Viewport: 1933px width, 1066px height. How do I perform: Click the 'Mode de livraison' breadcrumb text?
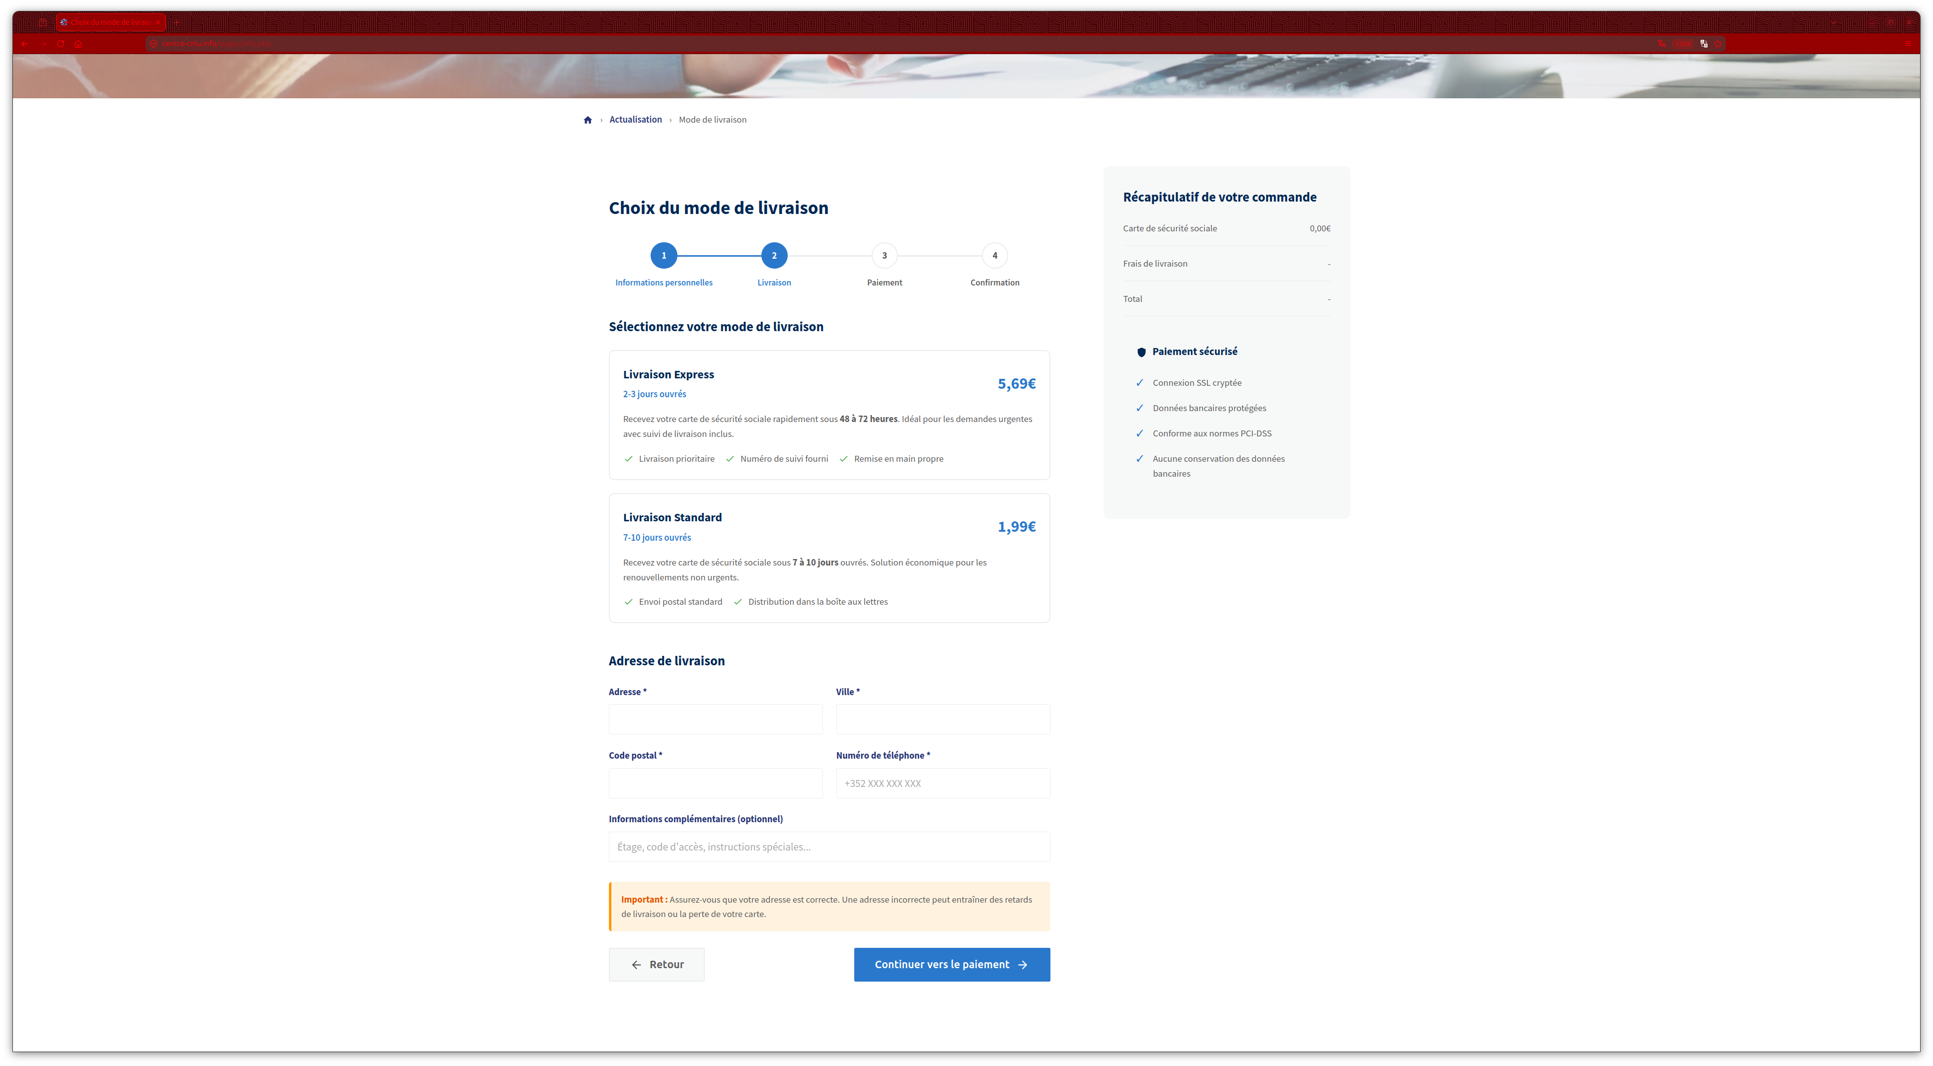point(712,120)
